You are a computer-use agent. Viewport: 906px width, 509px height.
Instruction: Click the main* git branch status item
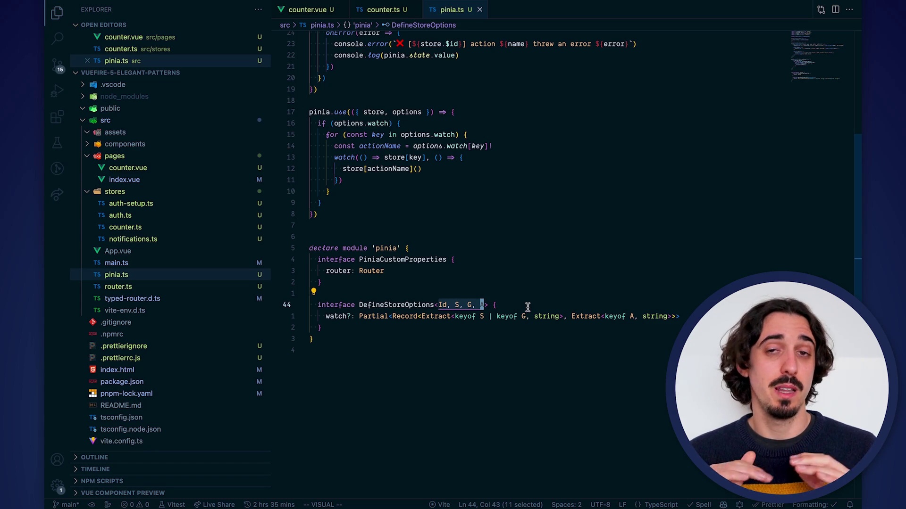point(66,504)
